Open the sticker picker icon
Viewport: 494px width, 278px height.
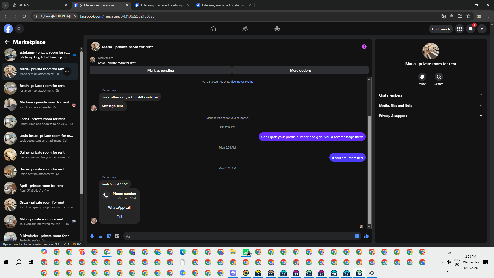[x=109, y=236]
